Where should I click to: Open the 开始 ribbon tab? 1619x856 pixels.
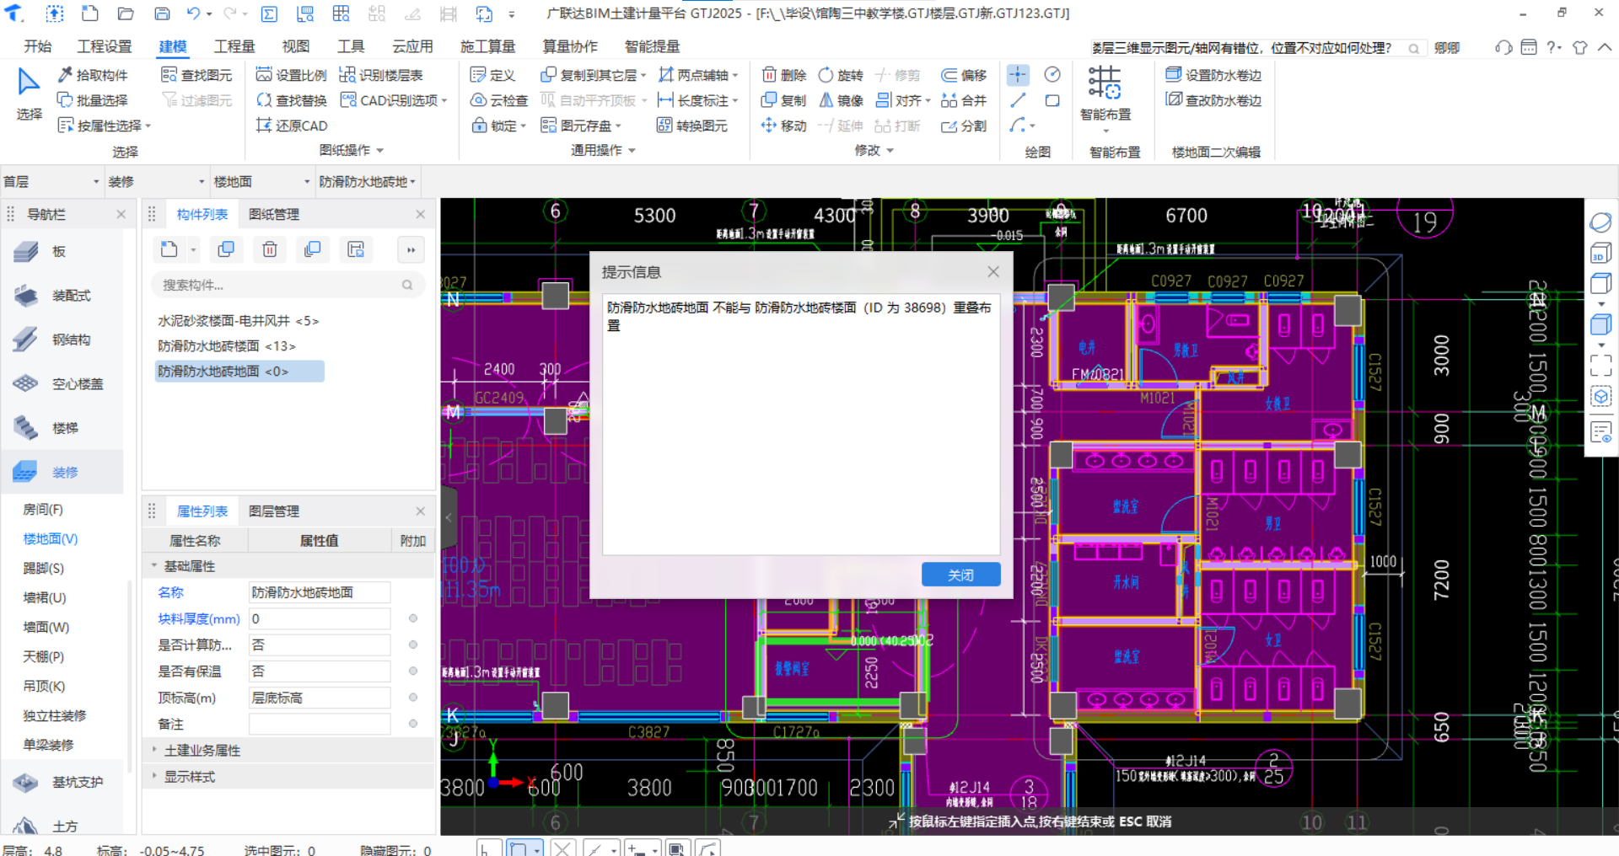[x=37, y=46]
